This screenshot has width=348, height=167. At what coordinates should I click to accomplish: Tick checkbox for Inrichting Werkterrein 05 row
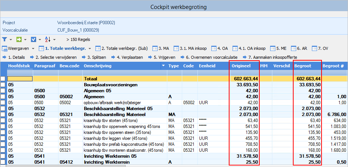coord(3,156)
